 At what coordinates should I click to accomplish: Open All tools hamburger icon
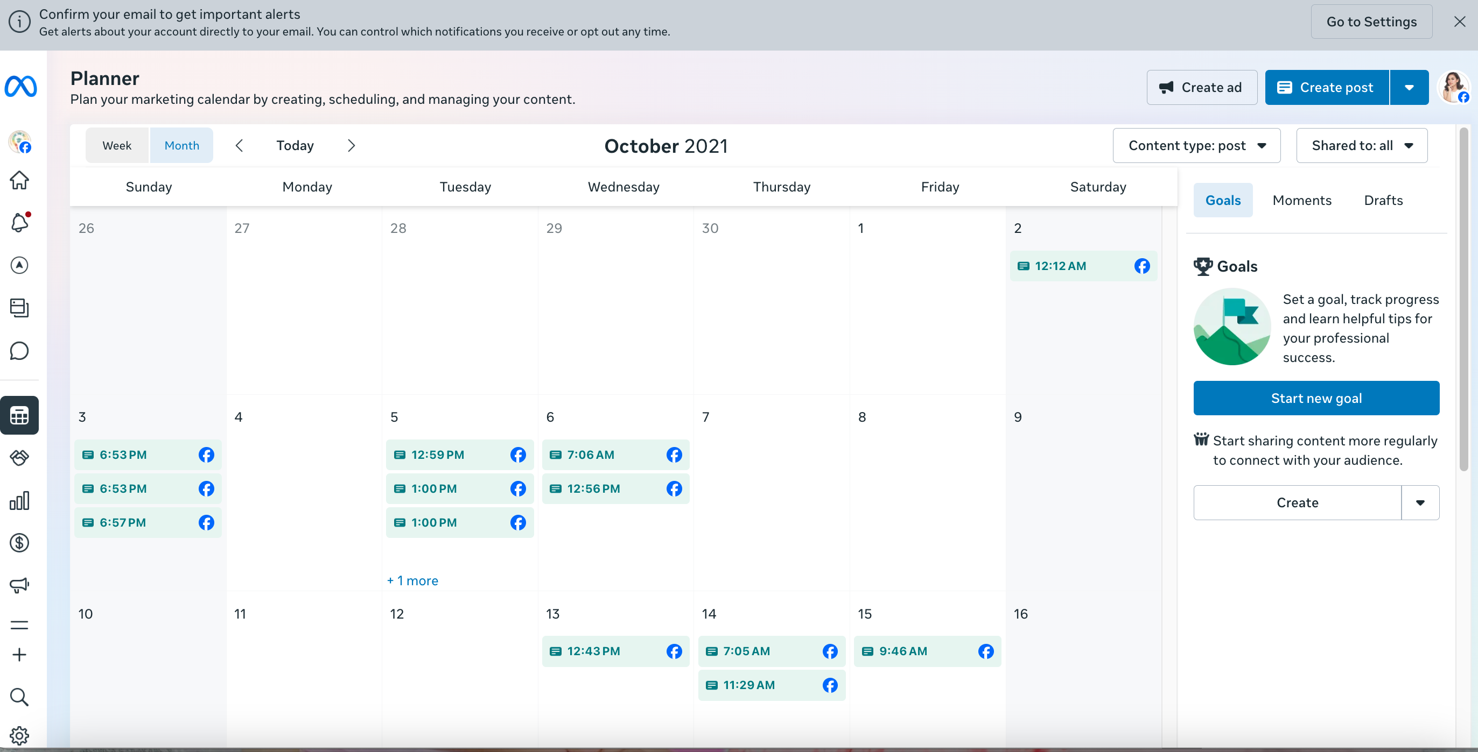pyautogui.click(x=19, y=625)
